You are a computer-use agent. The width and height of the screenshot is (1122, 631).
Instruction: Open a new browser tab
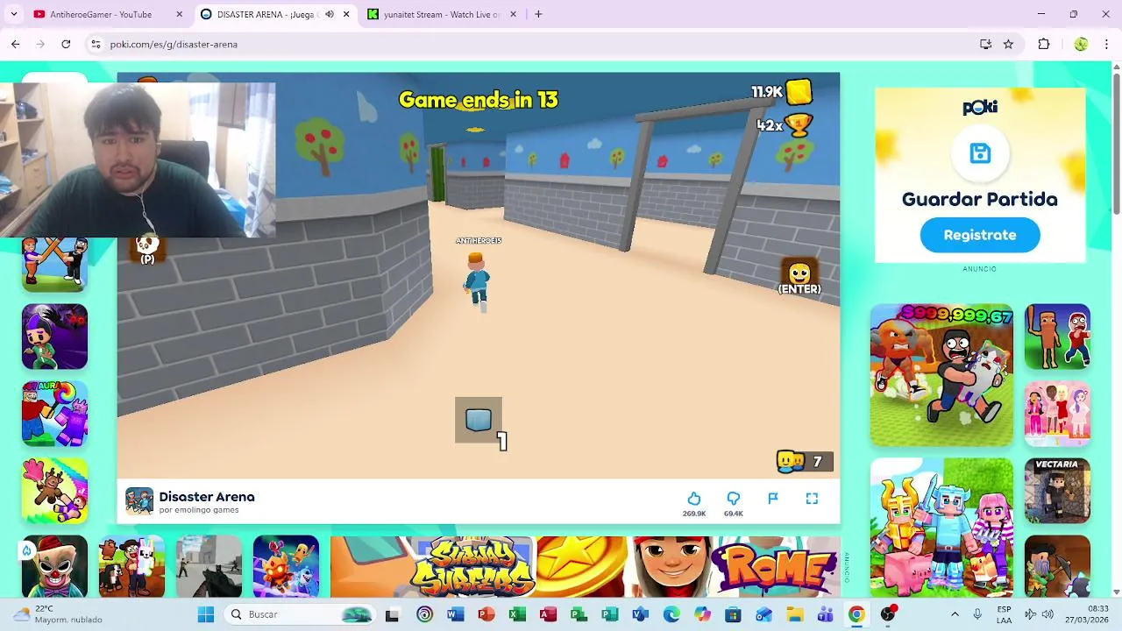coord(538,14)
